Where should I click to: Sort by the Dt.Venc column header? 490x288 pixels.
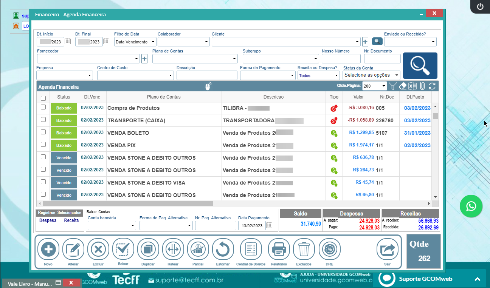point(92,97)
